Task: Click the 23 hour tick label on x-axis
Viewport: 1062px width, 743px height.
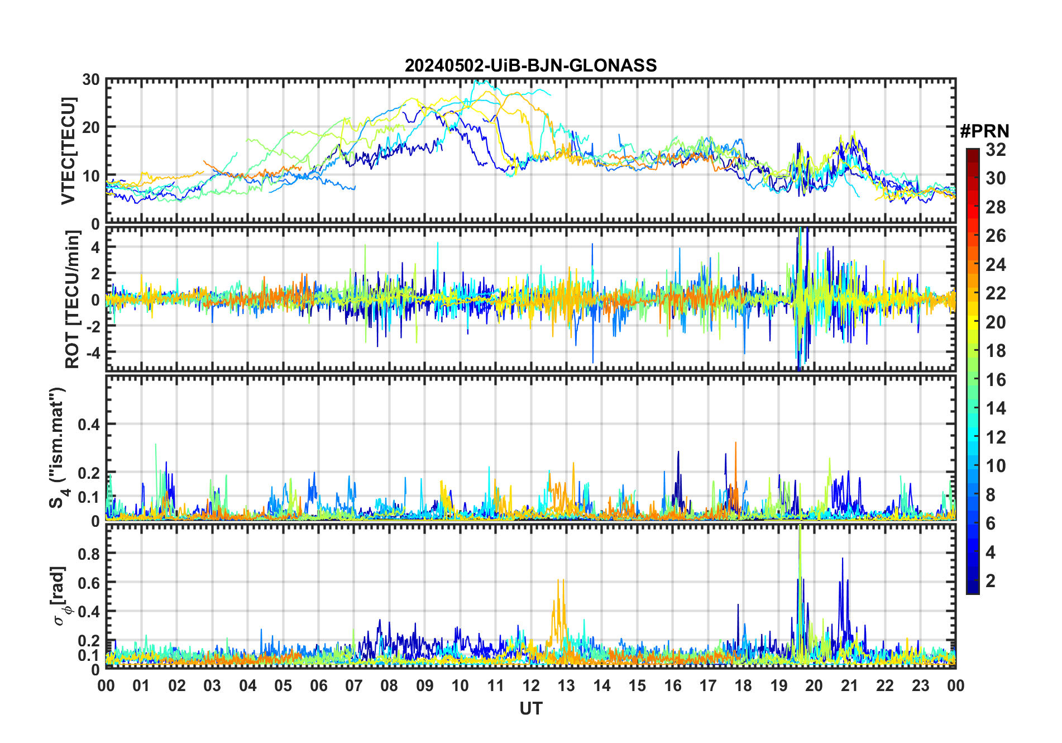Action: 920,685
